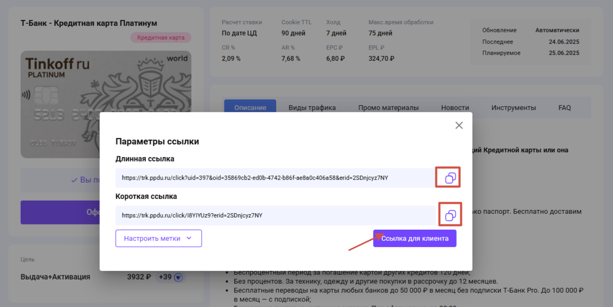Expand the +39 goal rate dropdown arrow
Image resolution: width=613 pixels, height=307 pixels.
178,277
